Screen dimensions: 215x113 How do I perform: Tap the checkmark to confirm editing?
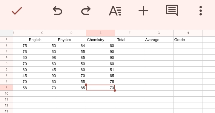pyautogui.click(x=17, y=11)
